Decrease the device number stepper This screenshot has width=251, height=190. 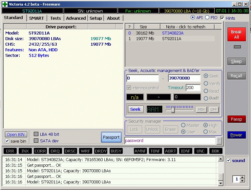pos(242,181)
